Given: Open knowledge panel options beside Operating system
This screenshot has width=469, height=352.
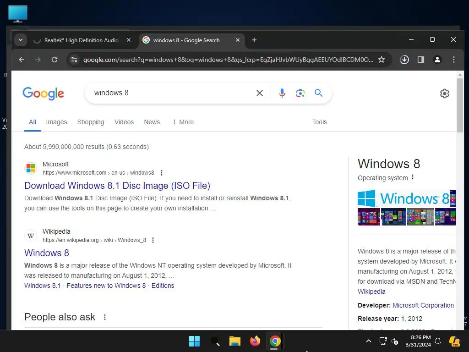Looking at the screenshot, I should [413, 177].
